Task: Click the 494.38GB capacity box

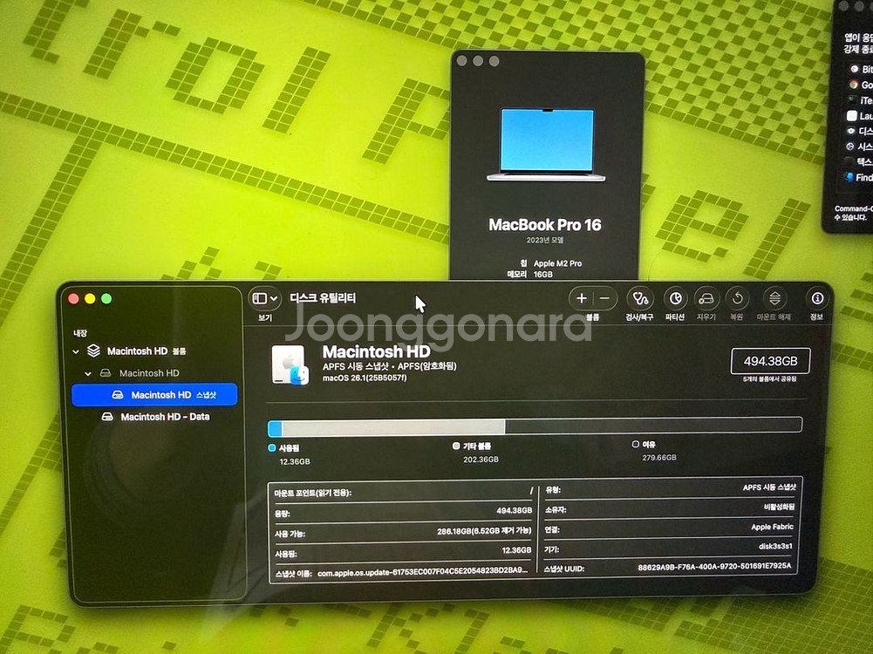Action: (770, 361)
